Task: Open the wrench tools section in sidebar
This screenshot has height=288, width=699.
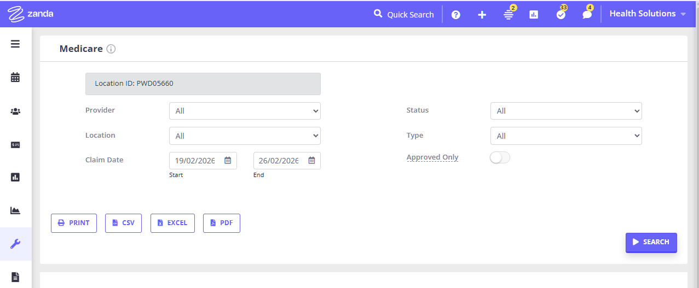Action: pyautogui.click(x=15, y=244)
